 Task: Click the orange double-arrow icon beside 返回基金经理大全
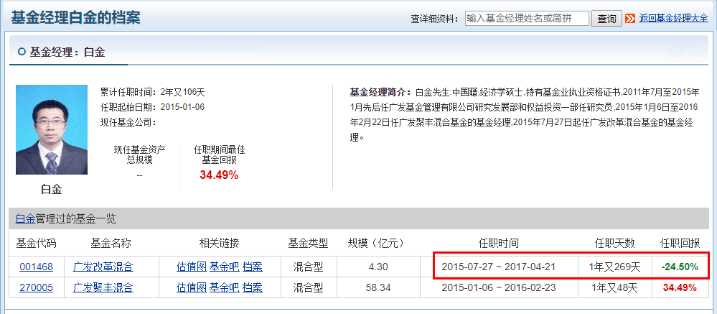(631, 19)
